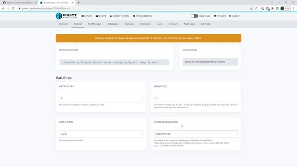Click the Variables heading
Screen dimensions: 297x167
click(64, 78)
